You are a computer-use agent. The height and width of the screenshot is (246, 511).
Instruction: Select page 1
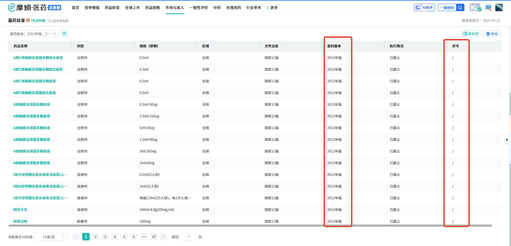click(86, 237)
